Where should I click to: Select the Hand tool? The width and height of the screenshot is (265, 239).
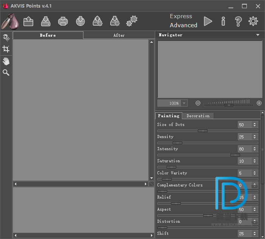(x=6, y=61)
